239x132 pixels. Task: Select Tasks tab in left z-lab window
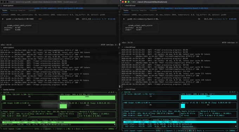(5, 11)
